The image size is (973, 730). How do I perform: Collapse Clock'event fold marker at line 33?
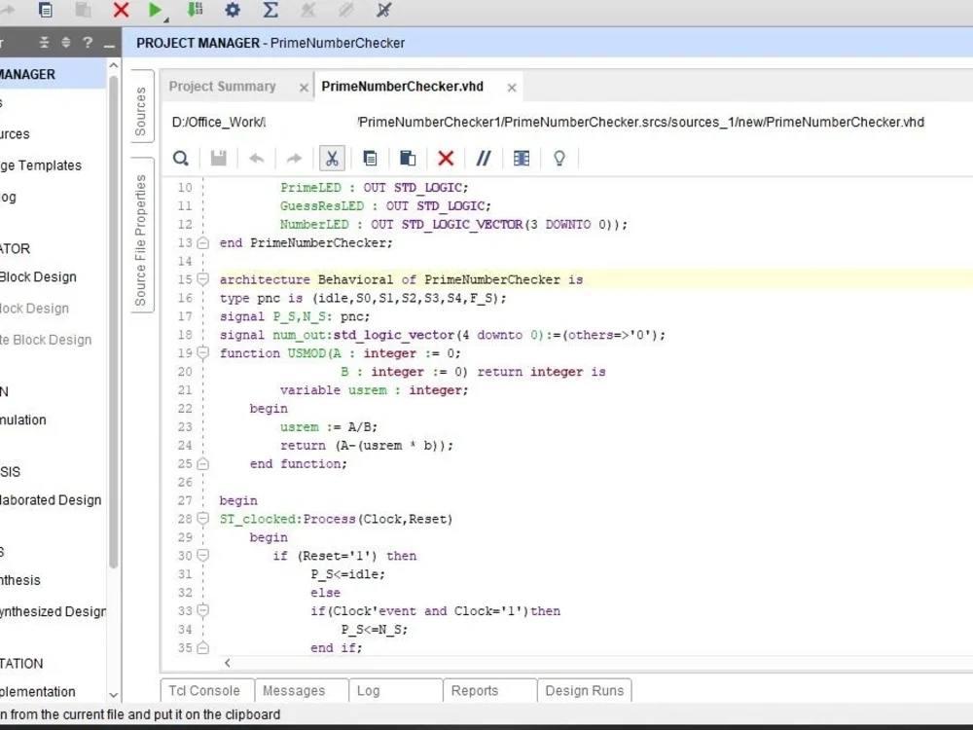[x=203, y=611]
